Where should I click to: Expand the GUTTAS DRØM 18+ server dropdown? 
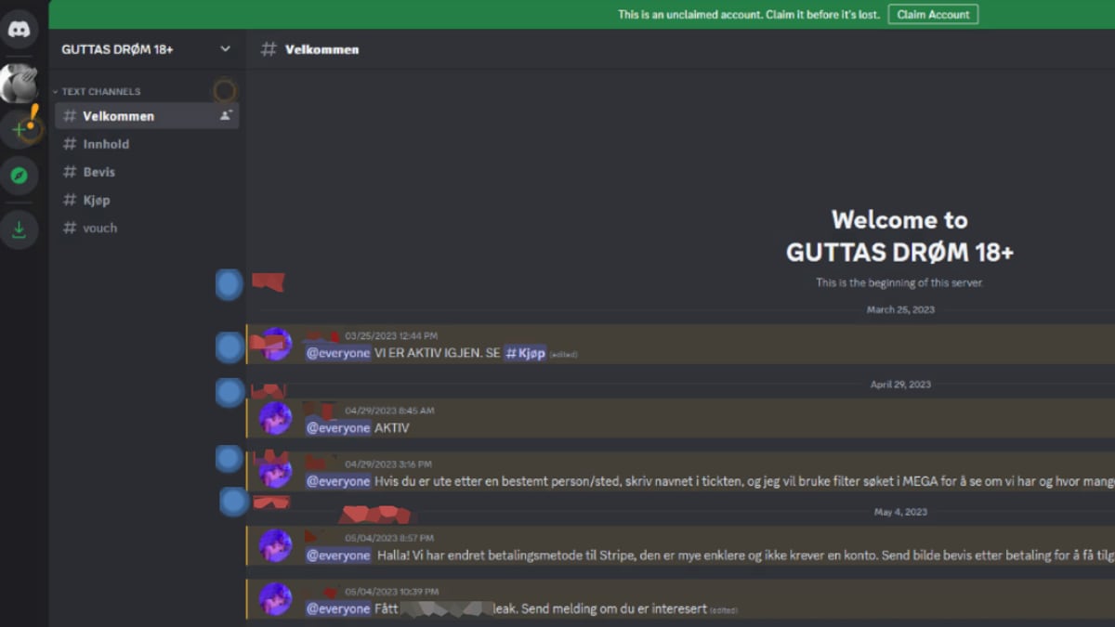[225, 49]
